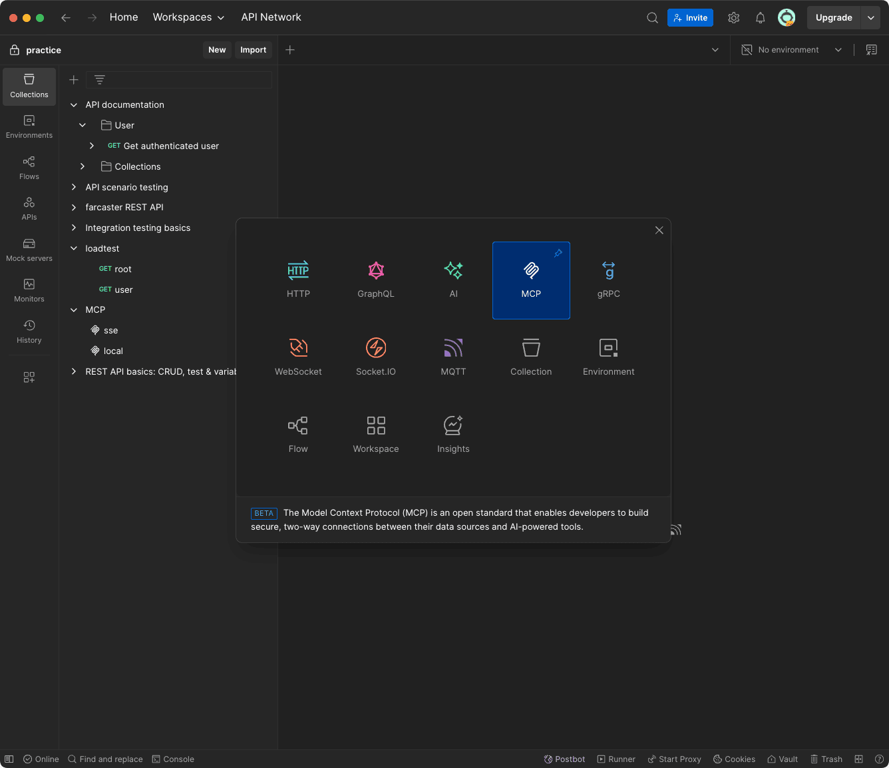Expand Integration testing basics collection
This screenshot has width=889, height=768.
click(74, 228)
